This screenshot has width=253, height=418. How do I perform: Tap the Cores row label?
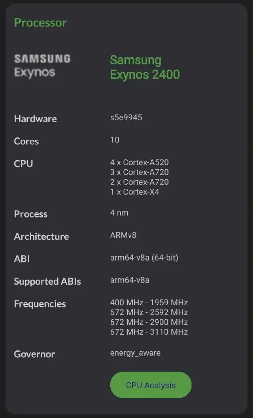point(26,141)
